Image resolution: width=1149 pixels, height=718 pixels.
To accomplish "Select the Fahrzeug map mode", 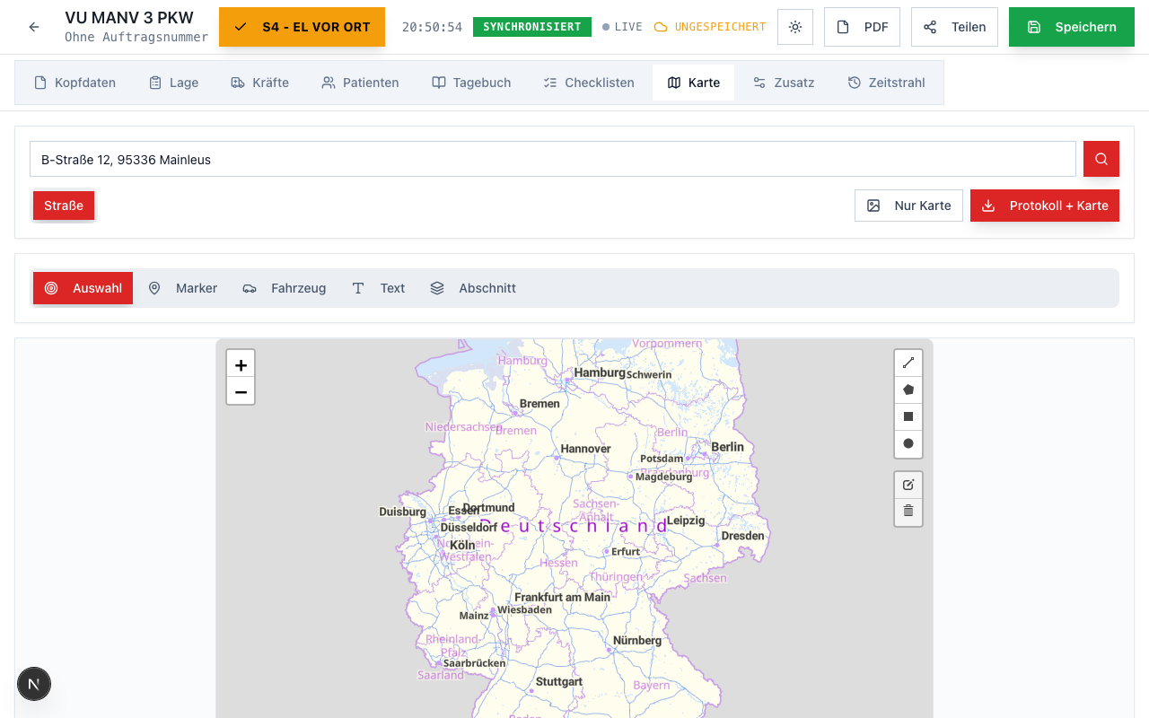I will 284,288.
